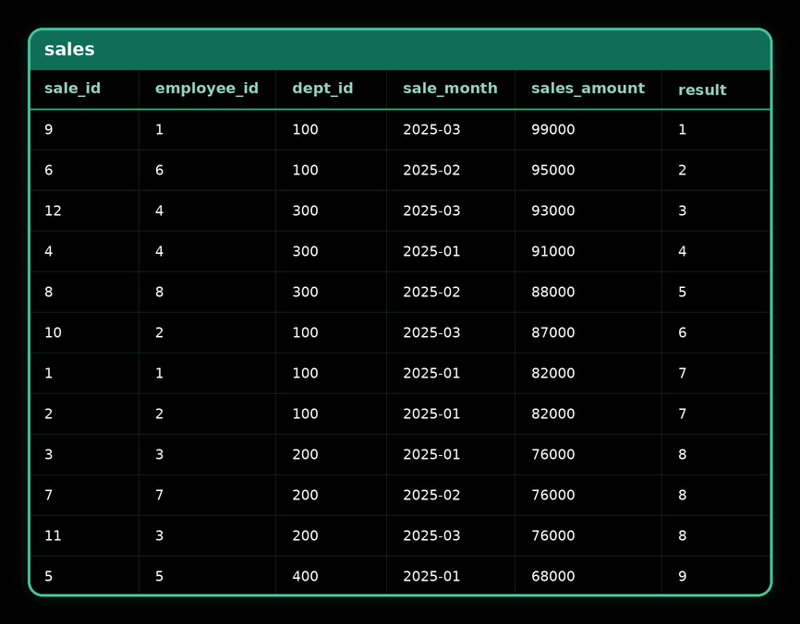Image resolution: width=800 pixels, height=624 pixels.
Task: Click sale_month cell in the 99000 row
Action: (x=431, y=129)
